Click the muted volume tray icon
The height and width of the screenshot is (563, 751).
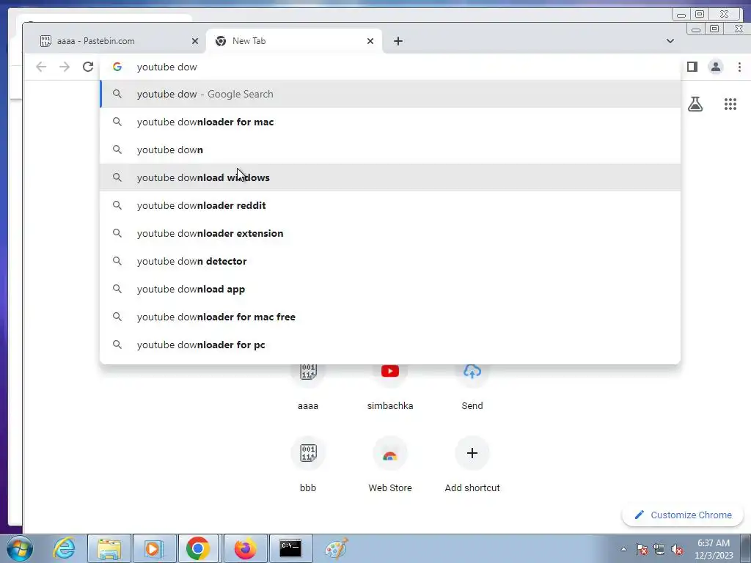point(677,549)
